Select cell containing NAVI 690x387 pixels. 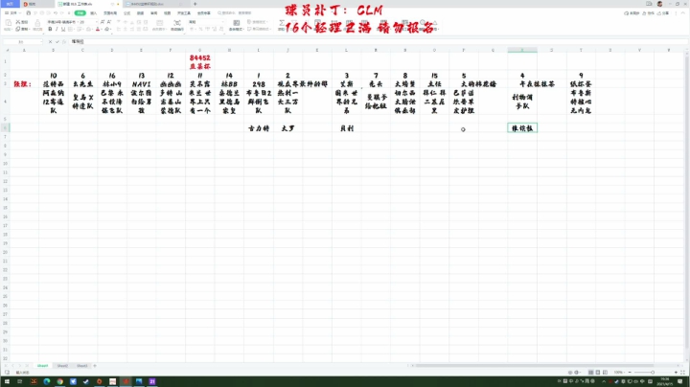pyautogui.click(x=141, y=84)
